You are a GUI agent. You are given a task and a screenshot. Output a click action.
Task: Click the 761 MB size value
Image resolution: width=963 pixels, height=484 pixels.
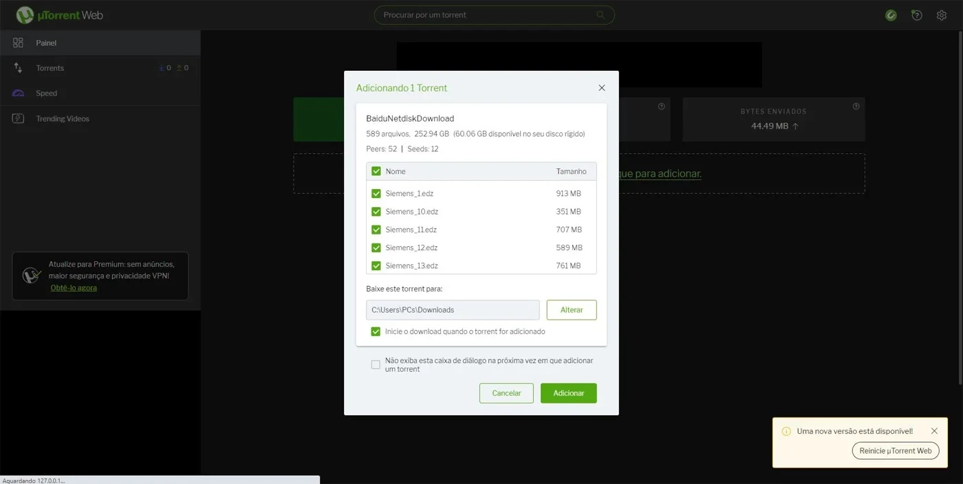(569, 265)
